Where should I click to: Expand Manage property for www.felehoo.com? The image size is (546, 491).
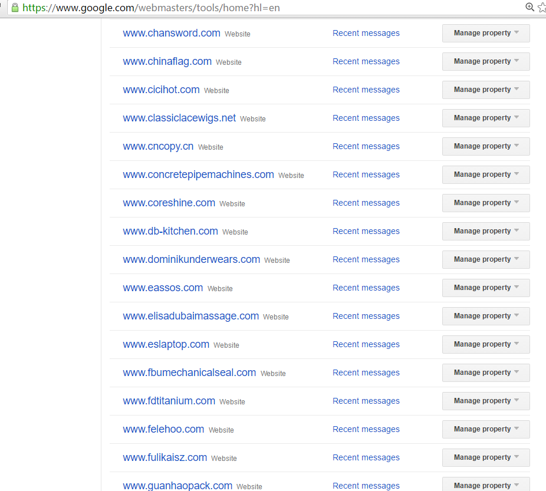pos(486,430)
